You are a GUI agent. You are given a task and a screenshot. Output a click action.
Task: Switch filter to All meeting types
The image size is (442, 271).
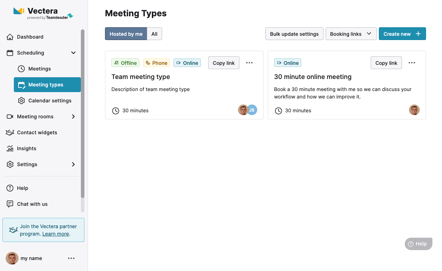[x=154, y=34]
